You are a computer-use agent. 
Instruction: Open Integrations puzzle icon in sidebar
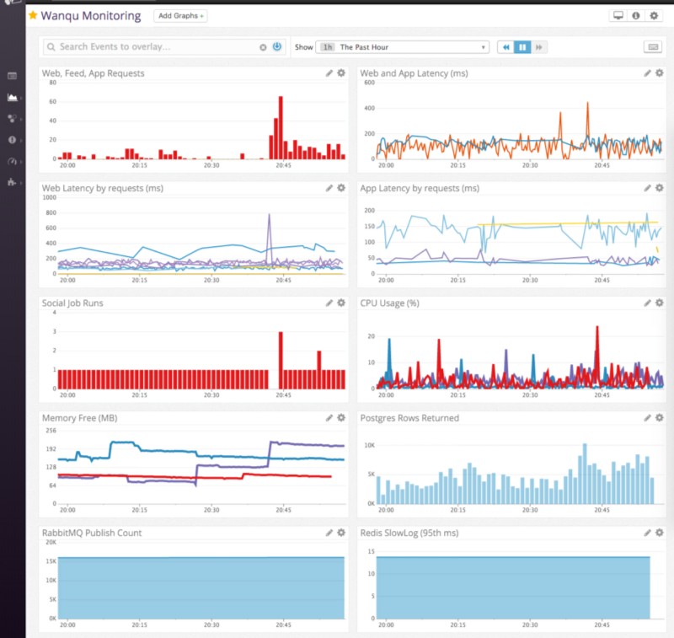click(x=13, y=182)
